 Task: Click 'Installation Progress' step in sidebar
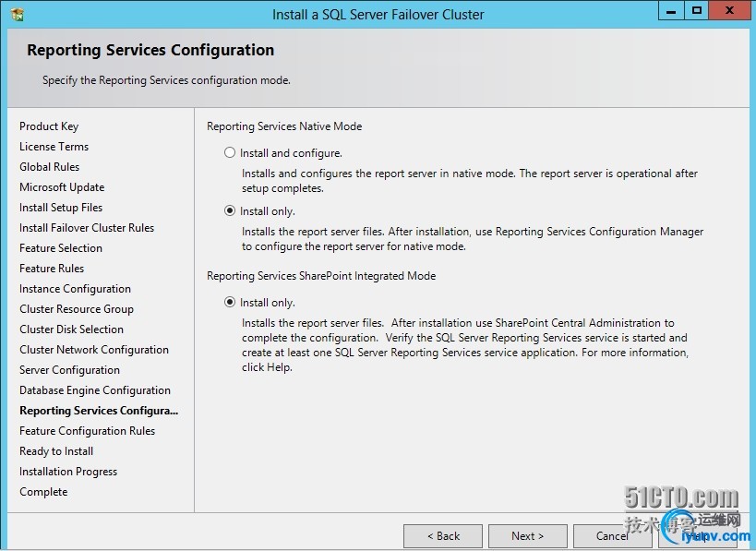tap(68, 472)
